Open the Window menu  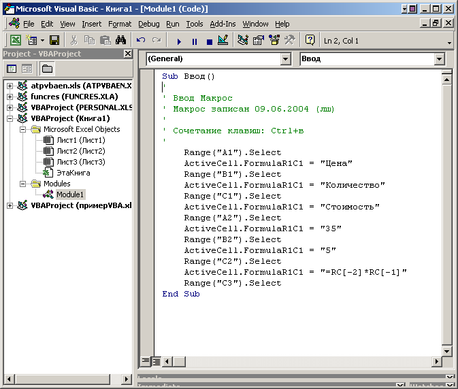[x=255, y=24]
